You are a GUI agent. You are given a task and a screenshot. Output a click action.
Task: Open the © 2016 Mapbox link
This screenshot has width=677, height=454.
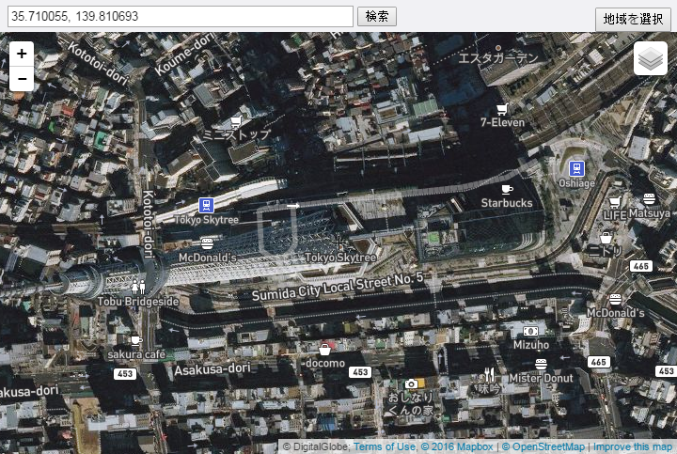[457, 446]
